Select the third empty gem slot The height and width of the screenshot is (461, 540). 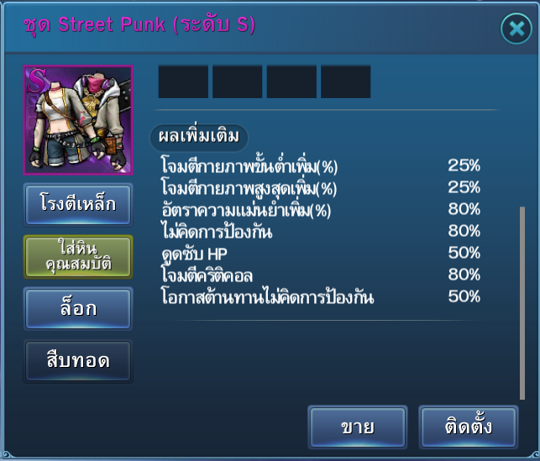pos(291,81)
